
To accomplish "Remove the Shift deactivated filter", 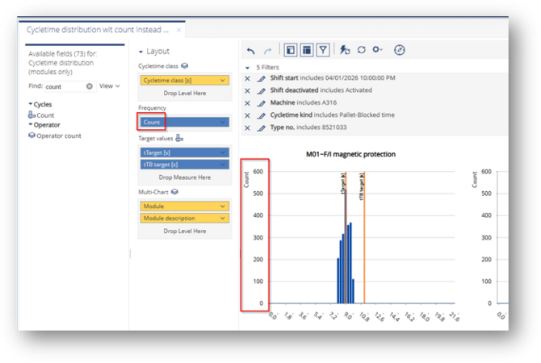I will (247, 91).
